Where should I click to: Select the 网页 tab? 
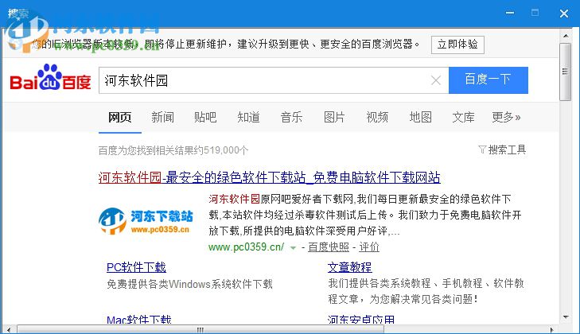click(120, 118)
